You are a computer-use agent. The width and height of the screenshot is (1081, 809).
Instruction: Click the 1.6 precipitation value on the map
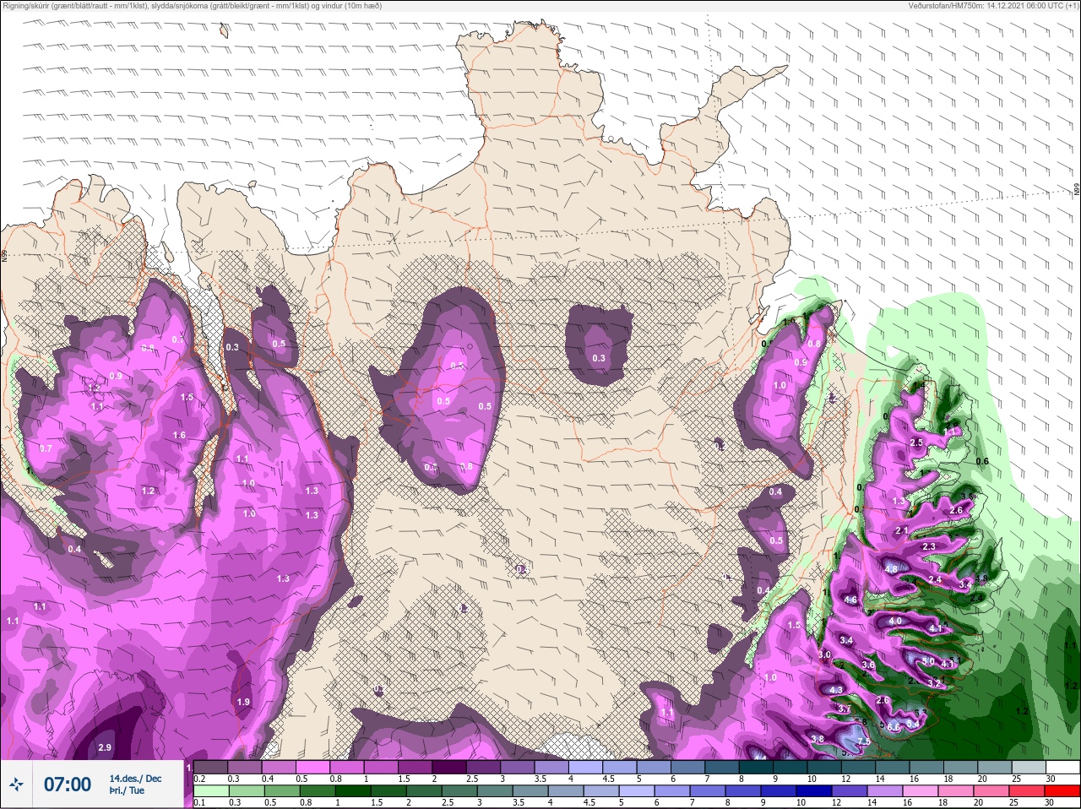coord(179,435)
